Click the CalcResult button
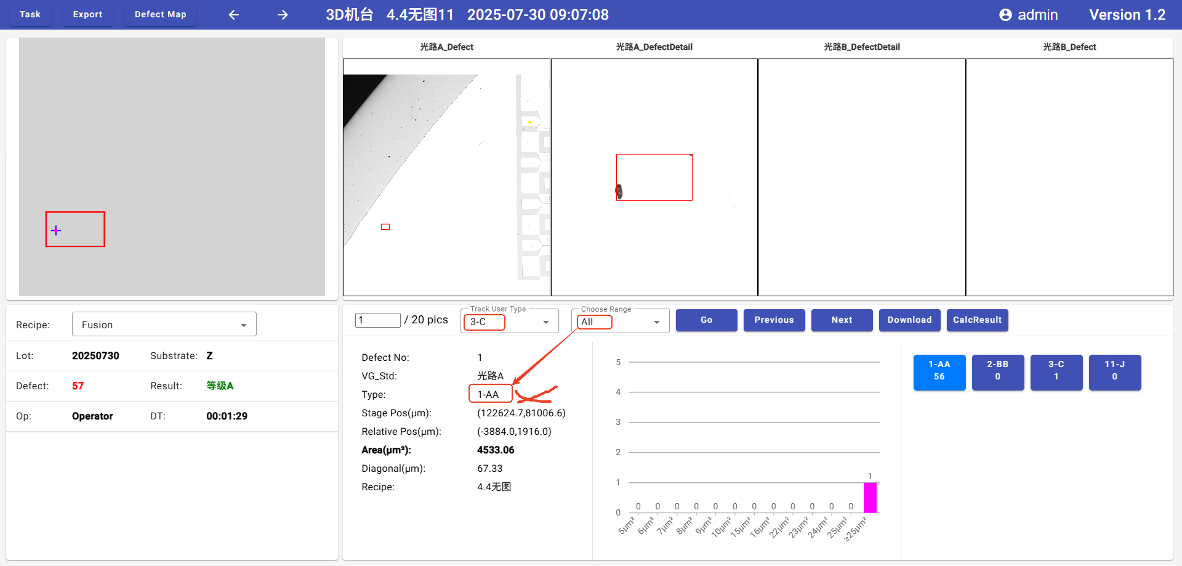1182x566 pixels. [977, 320]
